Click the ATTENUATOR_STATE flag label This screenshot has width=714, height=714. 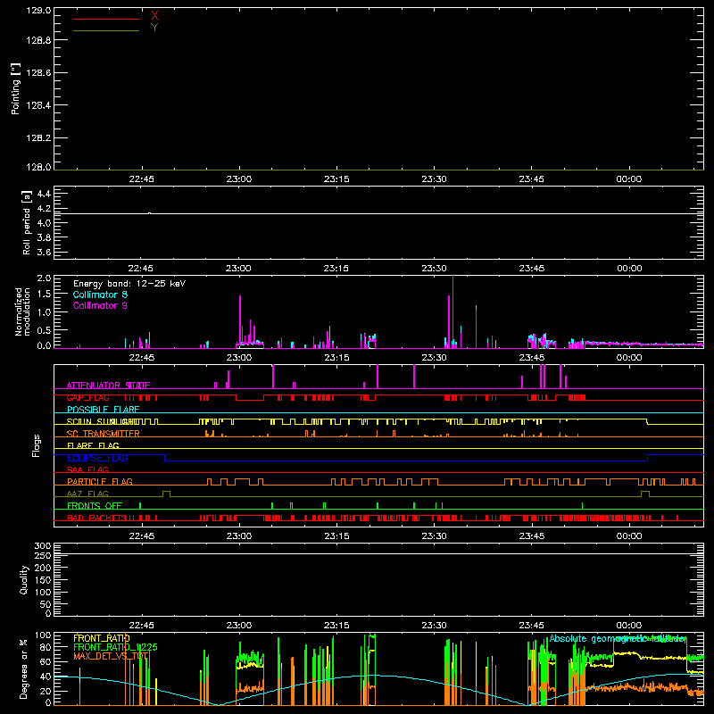tap(108, 386)
